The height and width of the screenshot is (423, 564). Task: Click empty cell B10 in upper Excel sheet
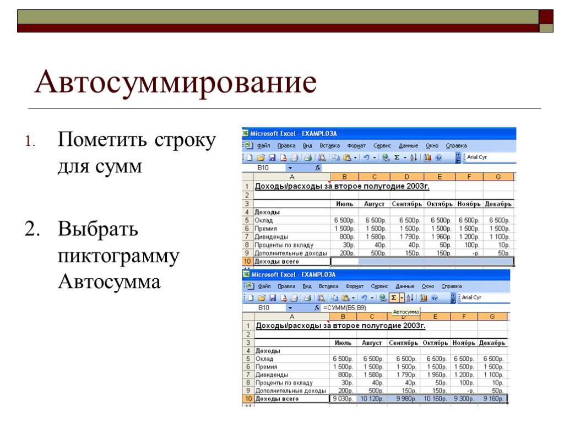coord(345,262)
